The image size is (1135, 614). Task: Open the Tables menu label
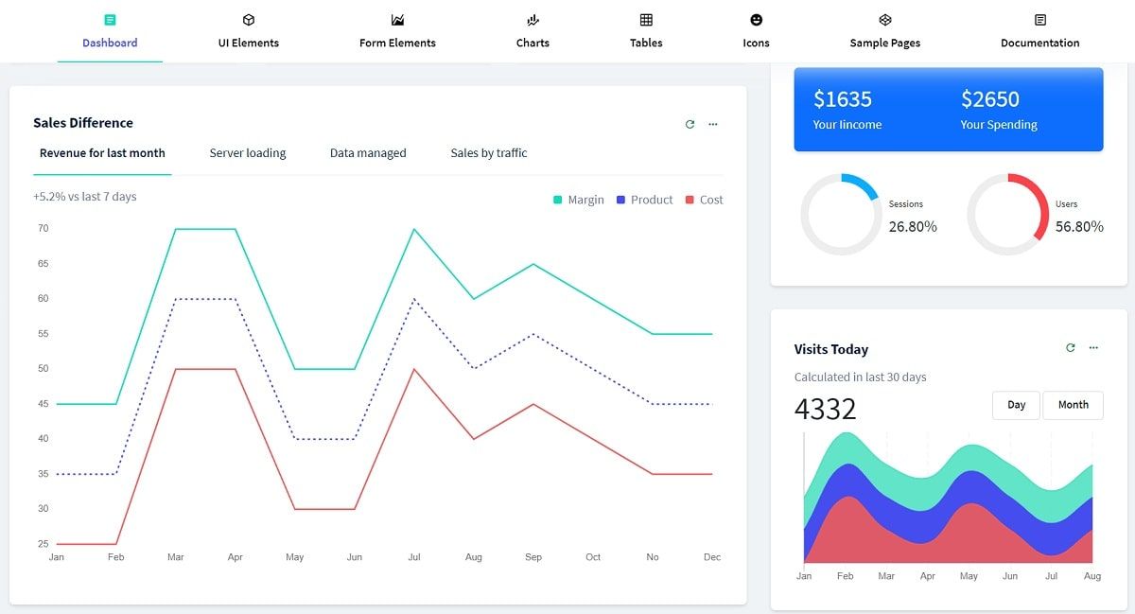click(646, 43)
